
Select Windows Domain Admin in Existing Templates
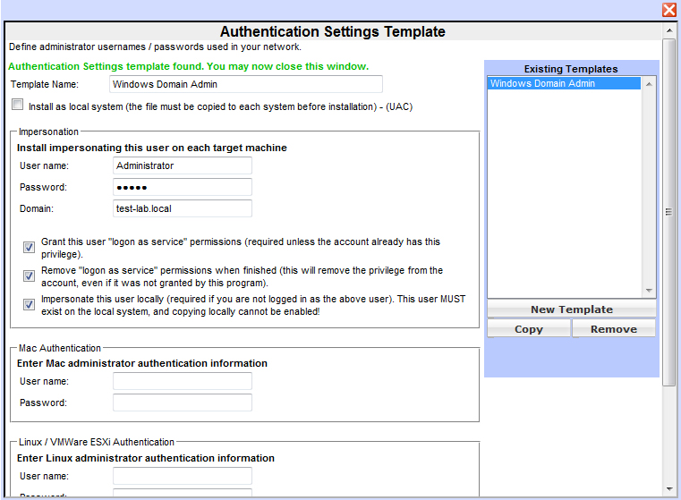(x=564, y=84)
